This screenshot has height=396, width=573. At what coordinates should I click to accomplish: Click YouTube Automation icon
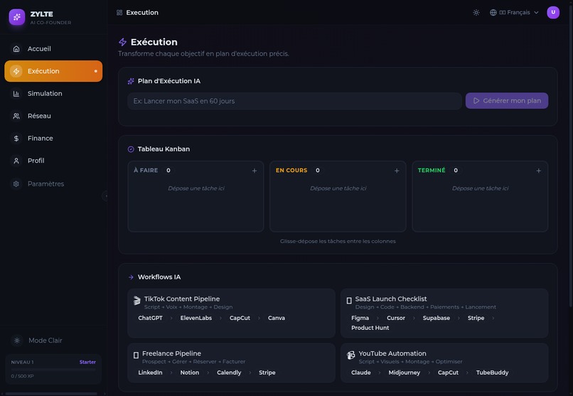click(x=350, y=355)
